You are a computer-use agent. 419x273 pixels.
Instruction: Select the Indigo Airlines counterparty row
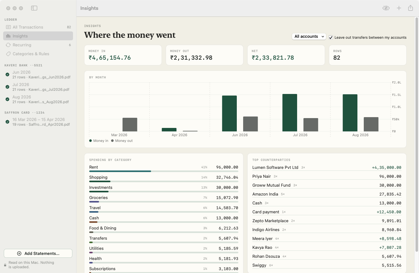(x=327, y=230)
